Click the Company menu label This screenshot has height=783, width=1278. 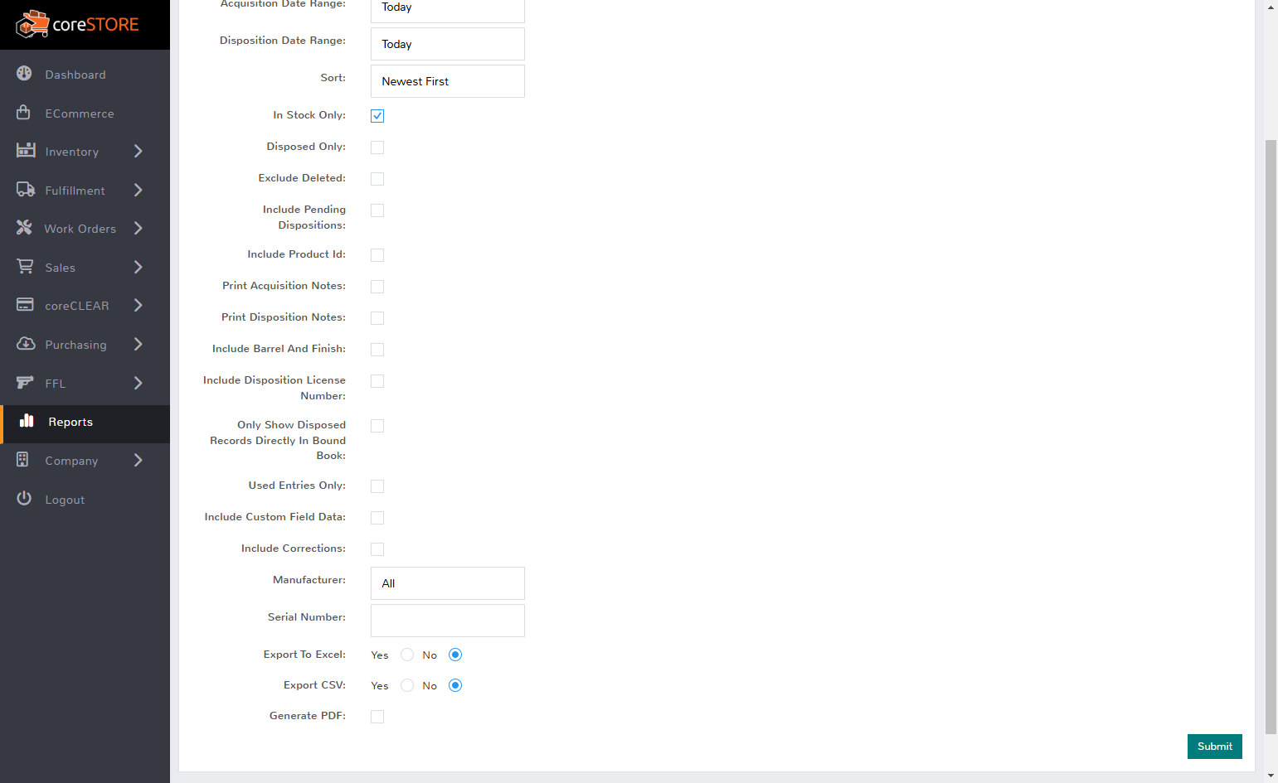71,461
